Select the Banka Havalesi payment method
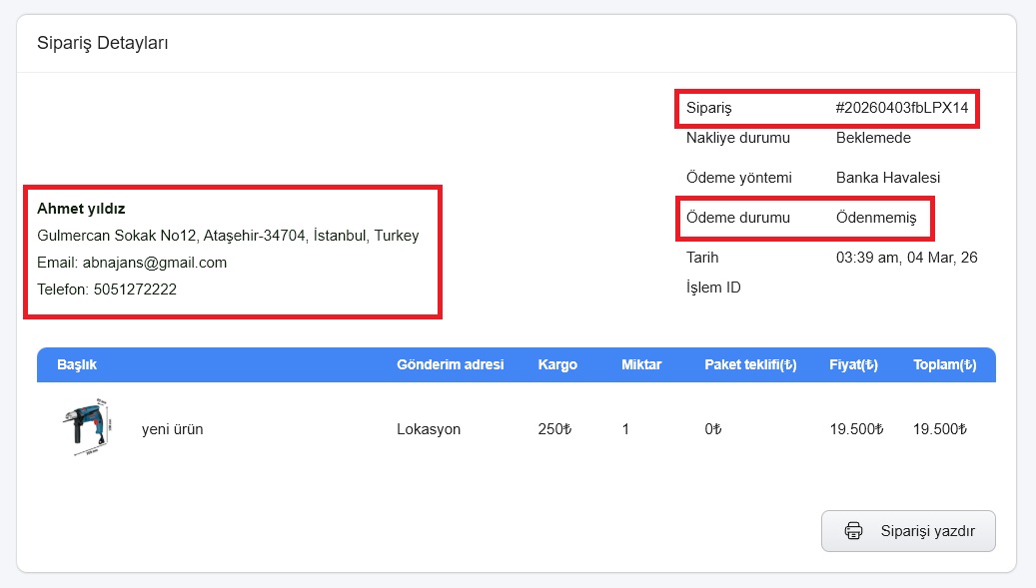The height and width of the screenshot is (588, 1036). 887,178
